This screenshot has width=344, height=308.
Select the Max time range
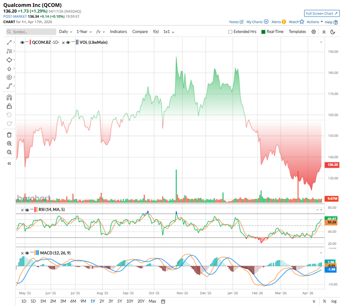pyautogui.click(x=153, y=301)
